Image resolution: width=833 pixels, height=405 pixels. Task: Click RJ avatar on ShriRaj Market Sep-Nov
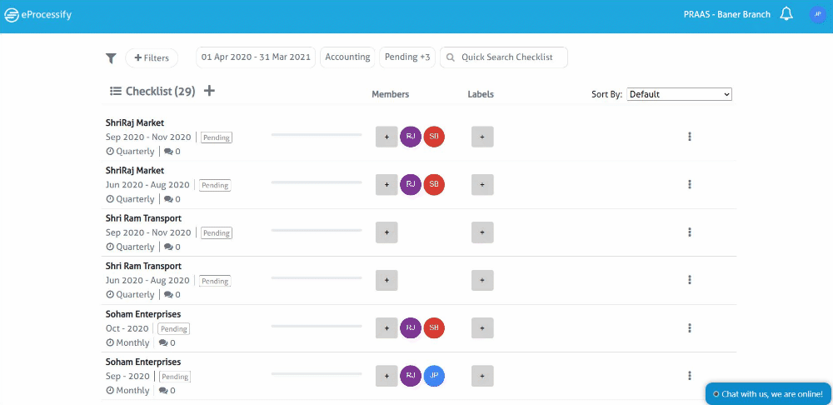coord(411,137)
